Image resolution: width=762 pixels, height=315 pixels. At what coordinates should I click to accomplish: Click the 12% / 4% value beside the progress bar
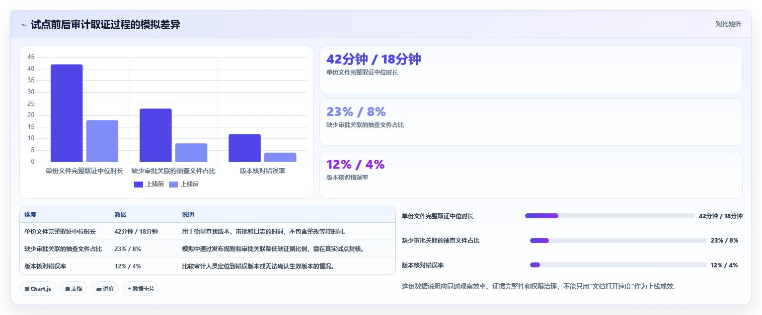(724, 265)
